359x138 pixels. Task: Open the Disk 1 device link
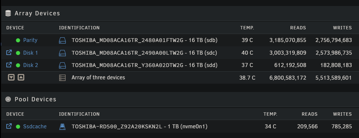(30, 53)
